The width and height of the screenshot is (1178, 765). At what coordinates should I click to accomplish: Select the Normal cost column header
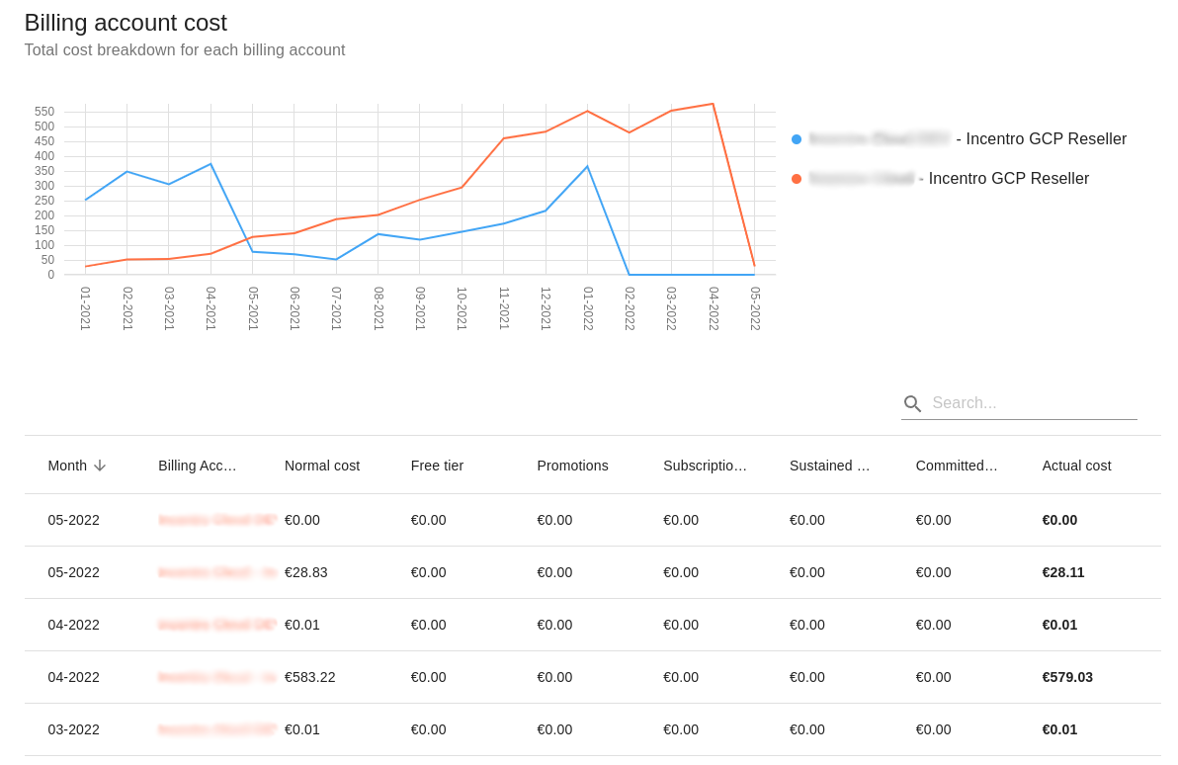(x=321, y=465)
